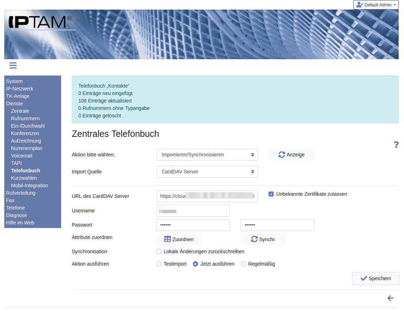This screenshot has height=311, width=404.
Task: Focus the CardDAV server URL field
Action: (207, 196)
